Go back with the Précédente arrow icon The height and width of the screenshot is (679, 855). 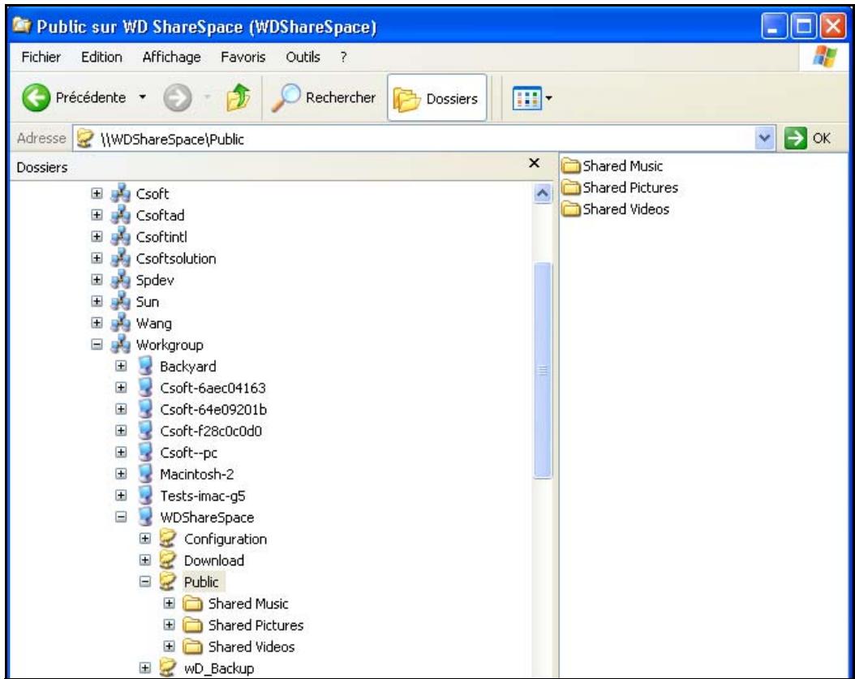[x=36, y=97]
